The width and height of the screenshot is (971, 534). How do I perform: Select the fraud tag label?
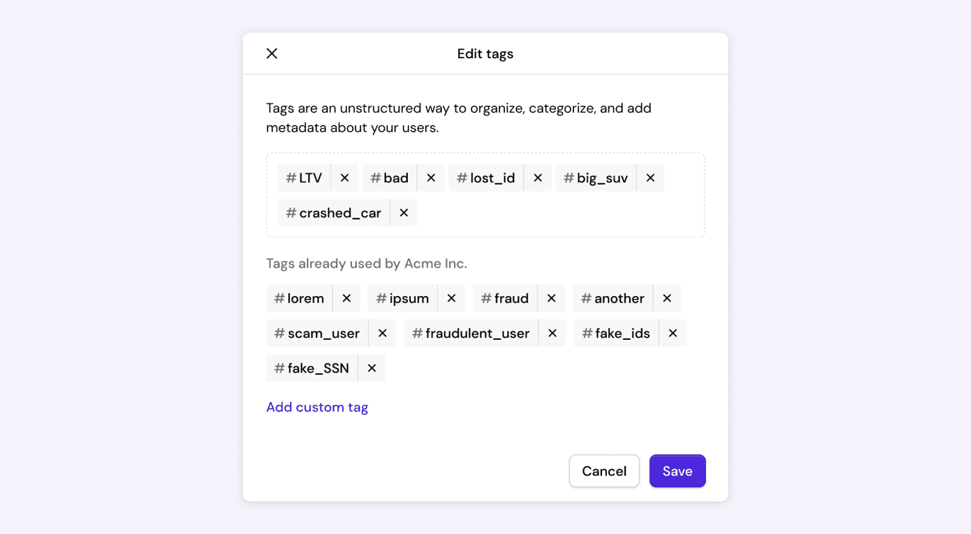(x=505, y=298)
